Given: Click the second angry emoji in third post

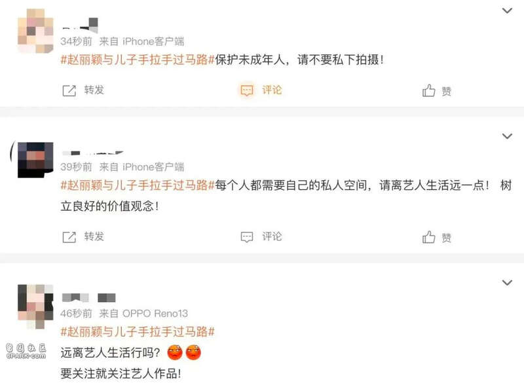Looking at the screenshot, I should [x=193, y=352].
